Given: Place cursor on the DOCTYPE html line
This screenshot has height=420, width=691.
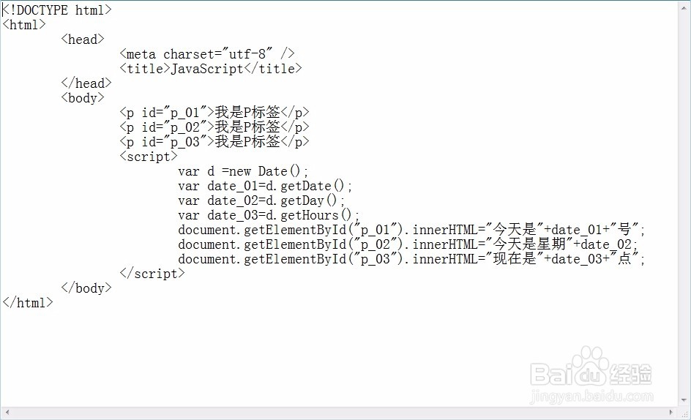Looking at the screenshot, I should point(57,10).
